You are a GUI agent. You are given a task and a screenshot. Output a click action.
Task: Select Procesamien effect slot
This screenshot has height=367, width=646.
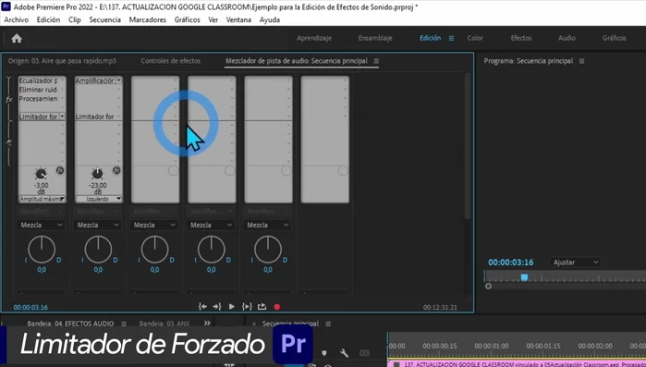[x=38, y=98]
